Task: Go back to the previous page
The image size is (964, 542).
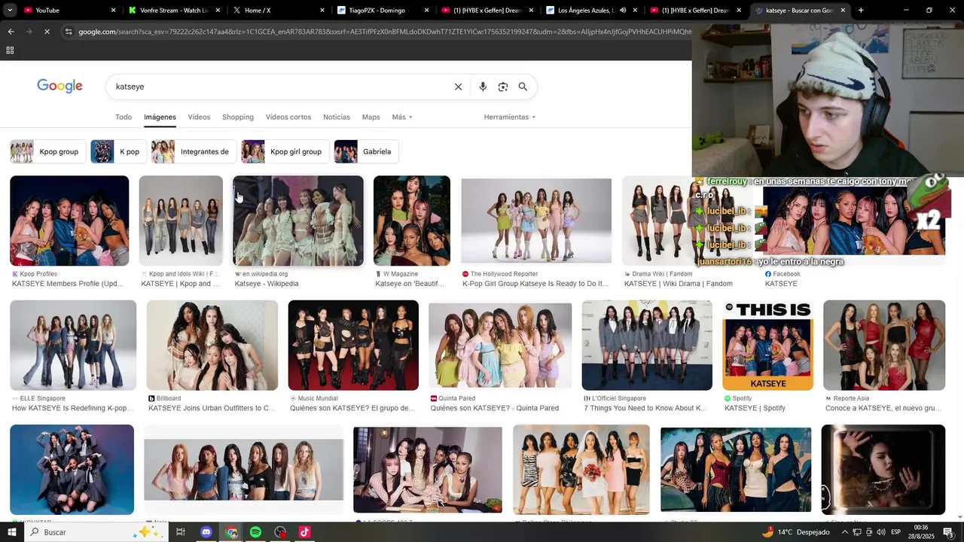Action: 11,32
